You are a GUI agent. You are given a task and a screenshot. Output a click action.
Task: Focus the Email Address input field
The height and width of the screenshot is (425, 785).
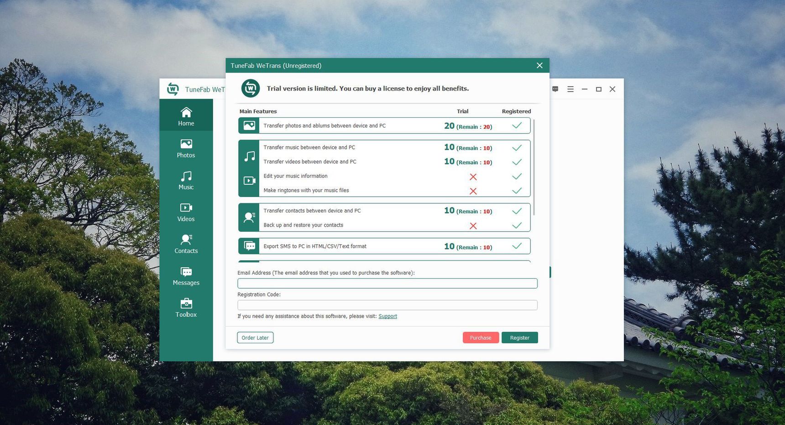tap(387, 283)
